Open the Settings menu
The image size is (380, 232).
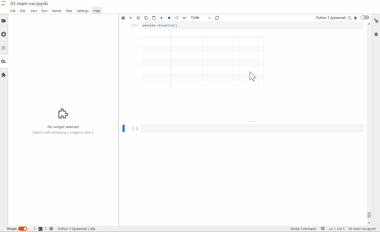click(83, 11)
